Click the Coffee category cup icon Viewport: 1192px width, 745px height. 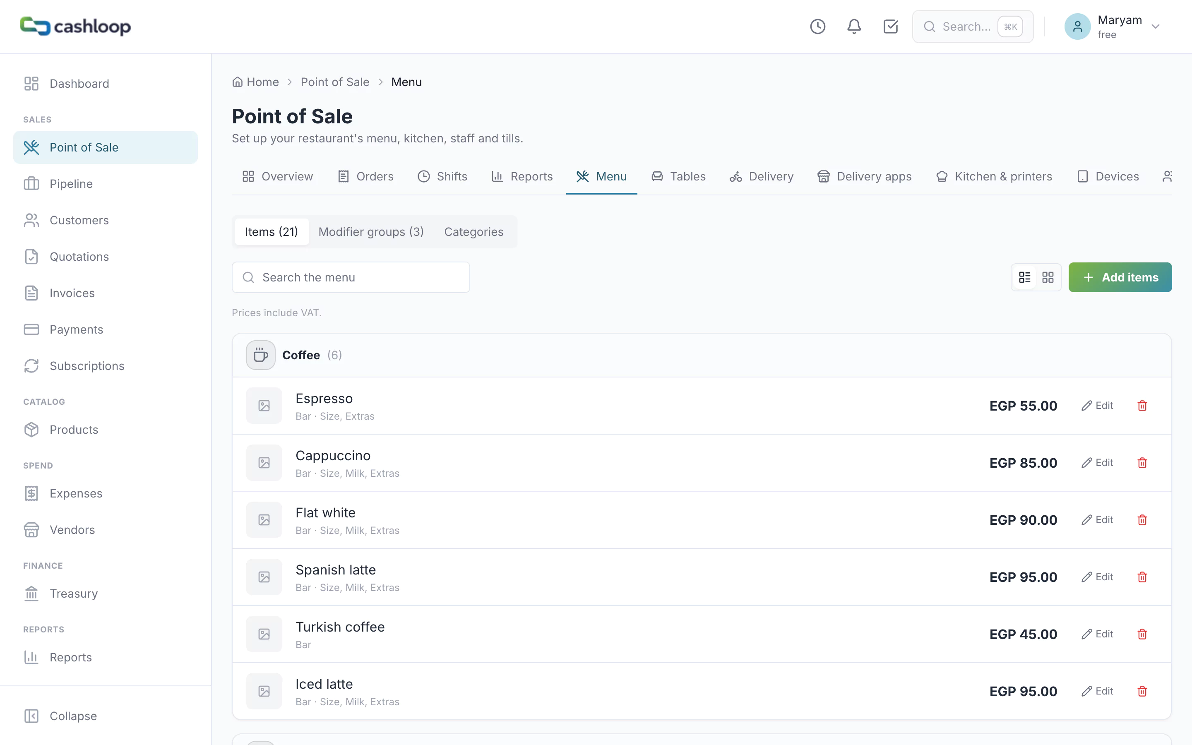click(x=261, y=355)
